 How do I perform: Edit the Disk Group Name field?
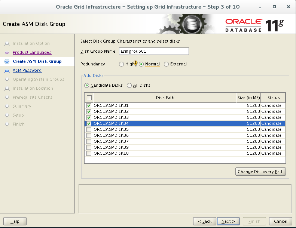tap(154, 51)
